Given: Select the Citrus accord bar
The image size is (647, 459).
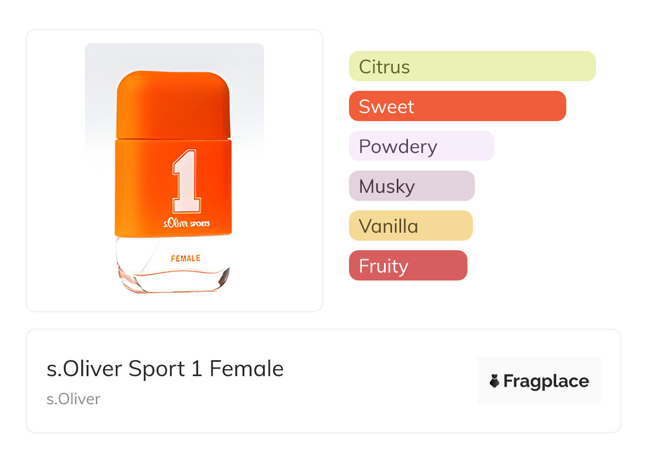Looking at the screenshot, I should point(472,66).
